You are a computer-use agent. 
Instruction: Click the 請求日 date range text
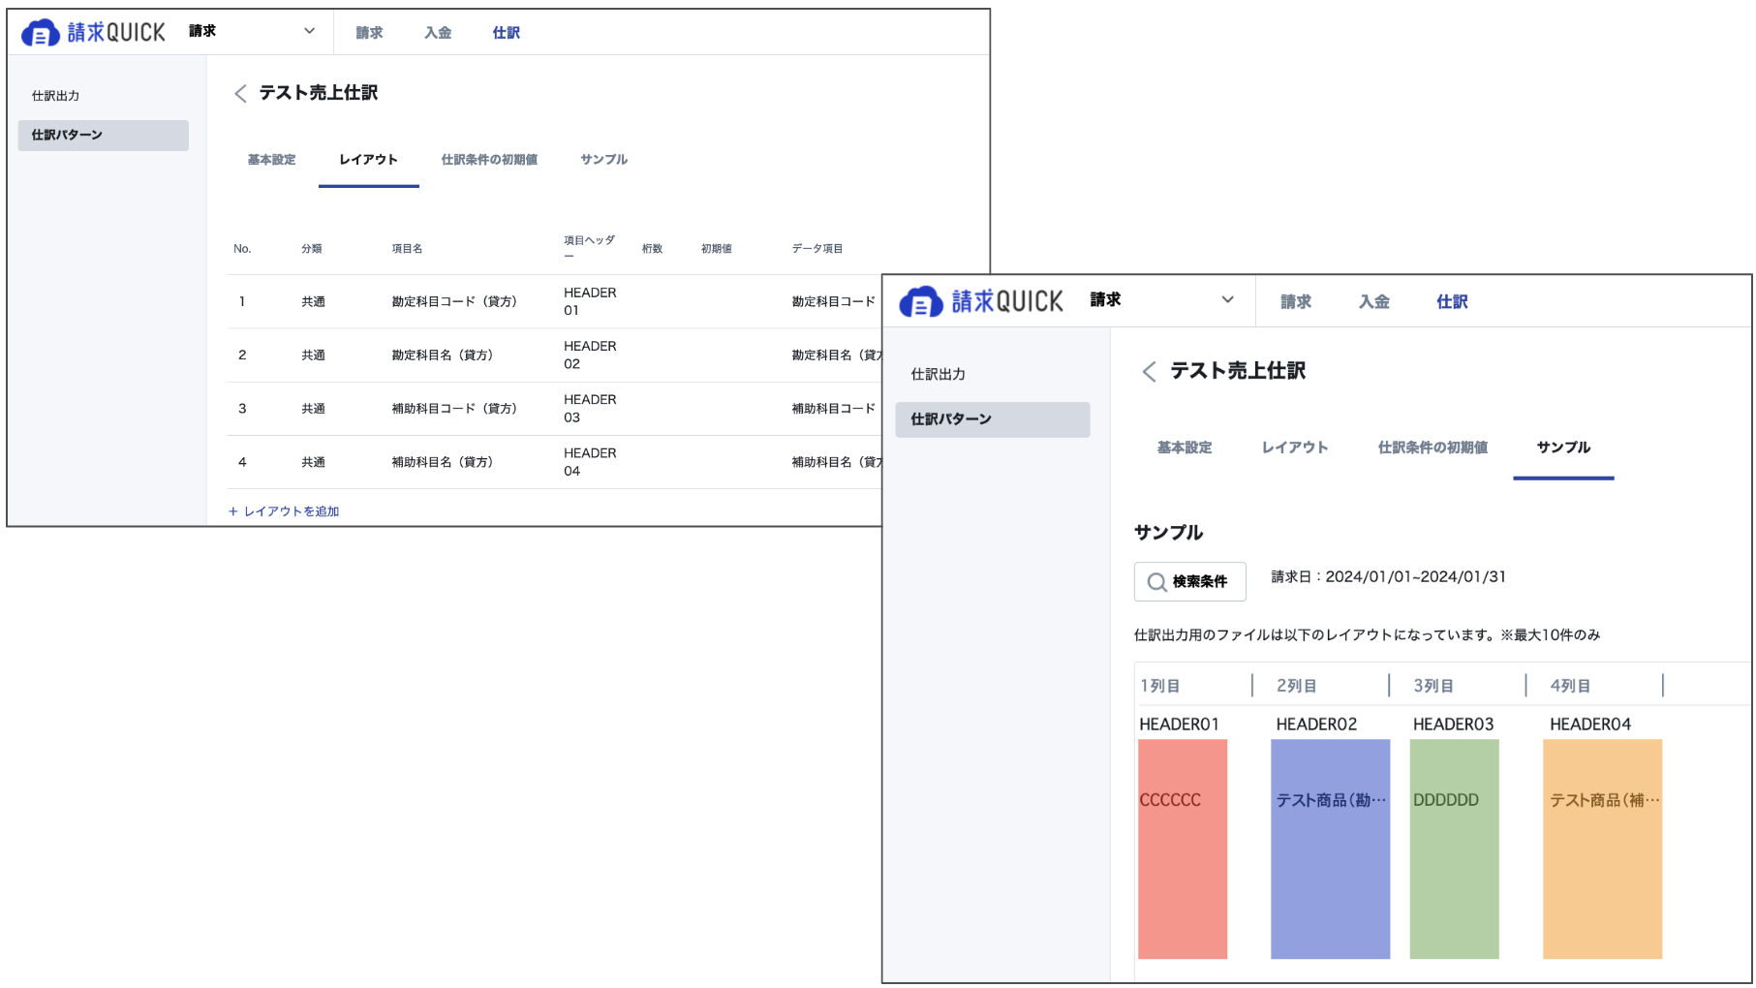1388,576
